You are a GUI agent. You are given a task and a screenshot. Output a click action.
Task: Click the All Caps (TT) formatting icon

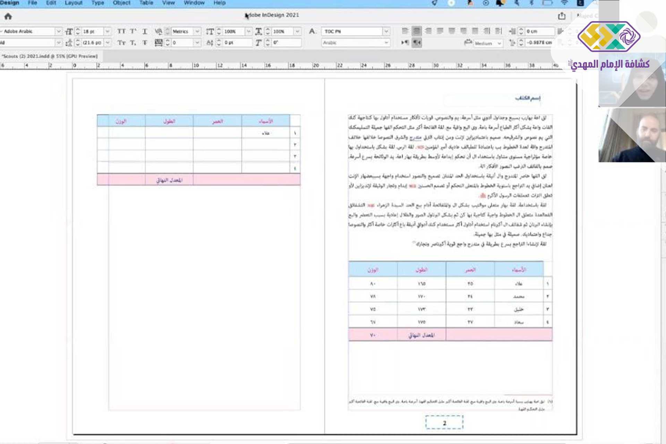coord(121,31)
